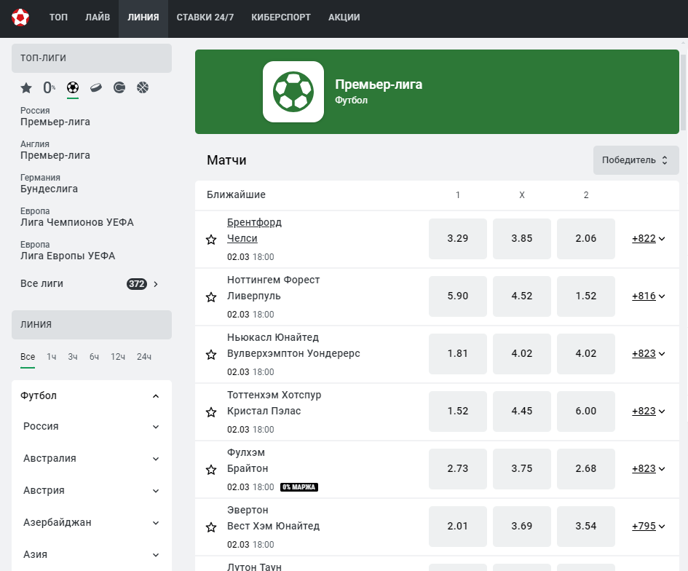Favorite the Тоттенхэм Хотспур match
Image resolution: width=688 pixels, height=571 pixels.
tap(211, 412)
